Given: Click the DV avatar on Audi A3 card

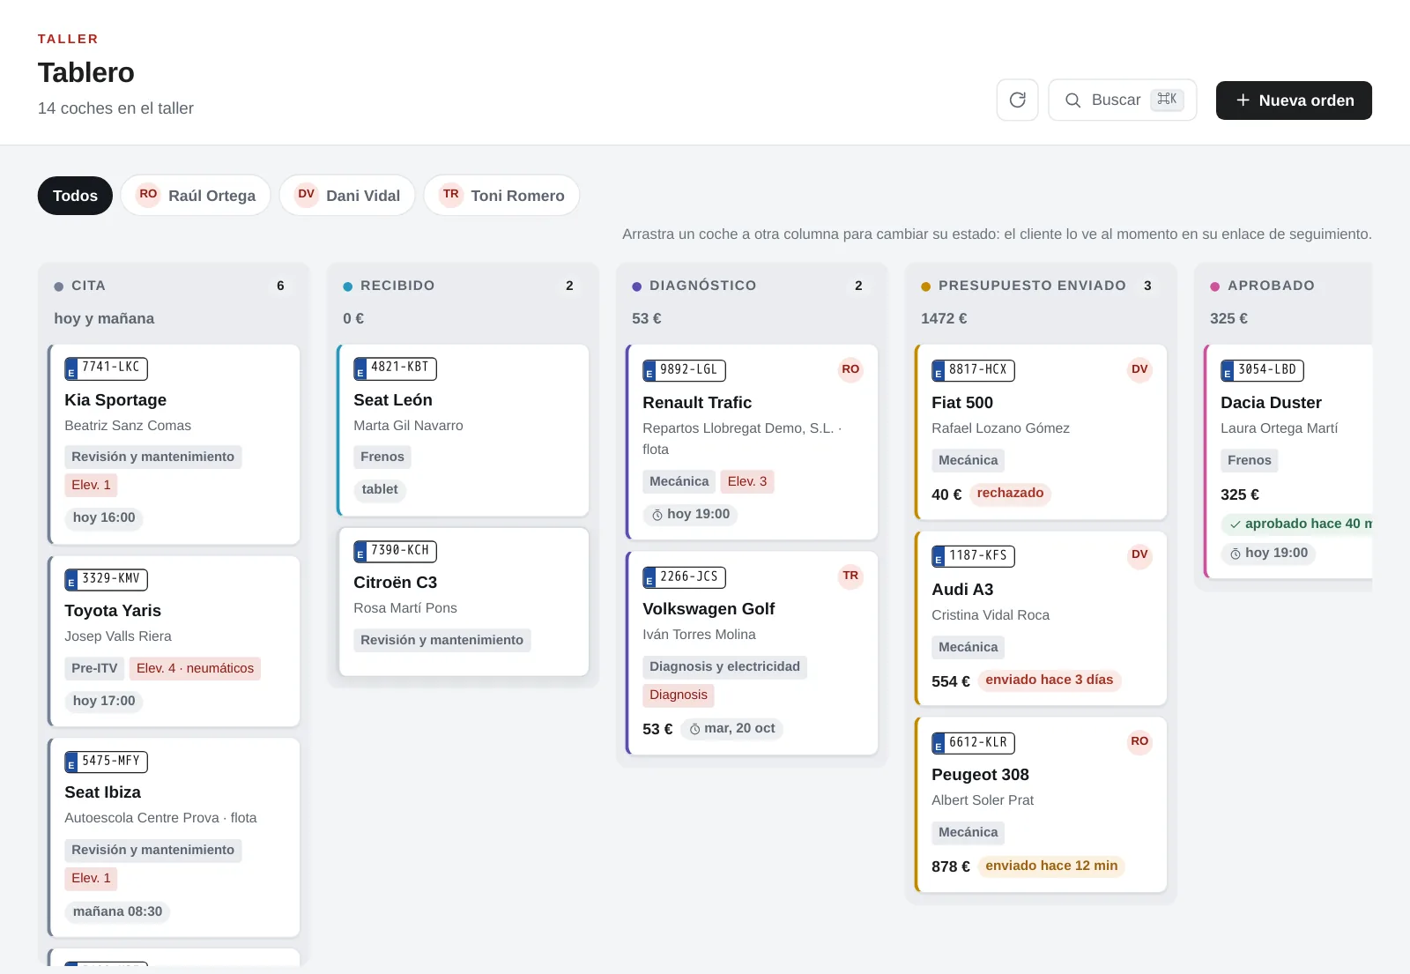Looking at the screenshot, I should pos(1139,554).
